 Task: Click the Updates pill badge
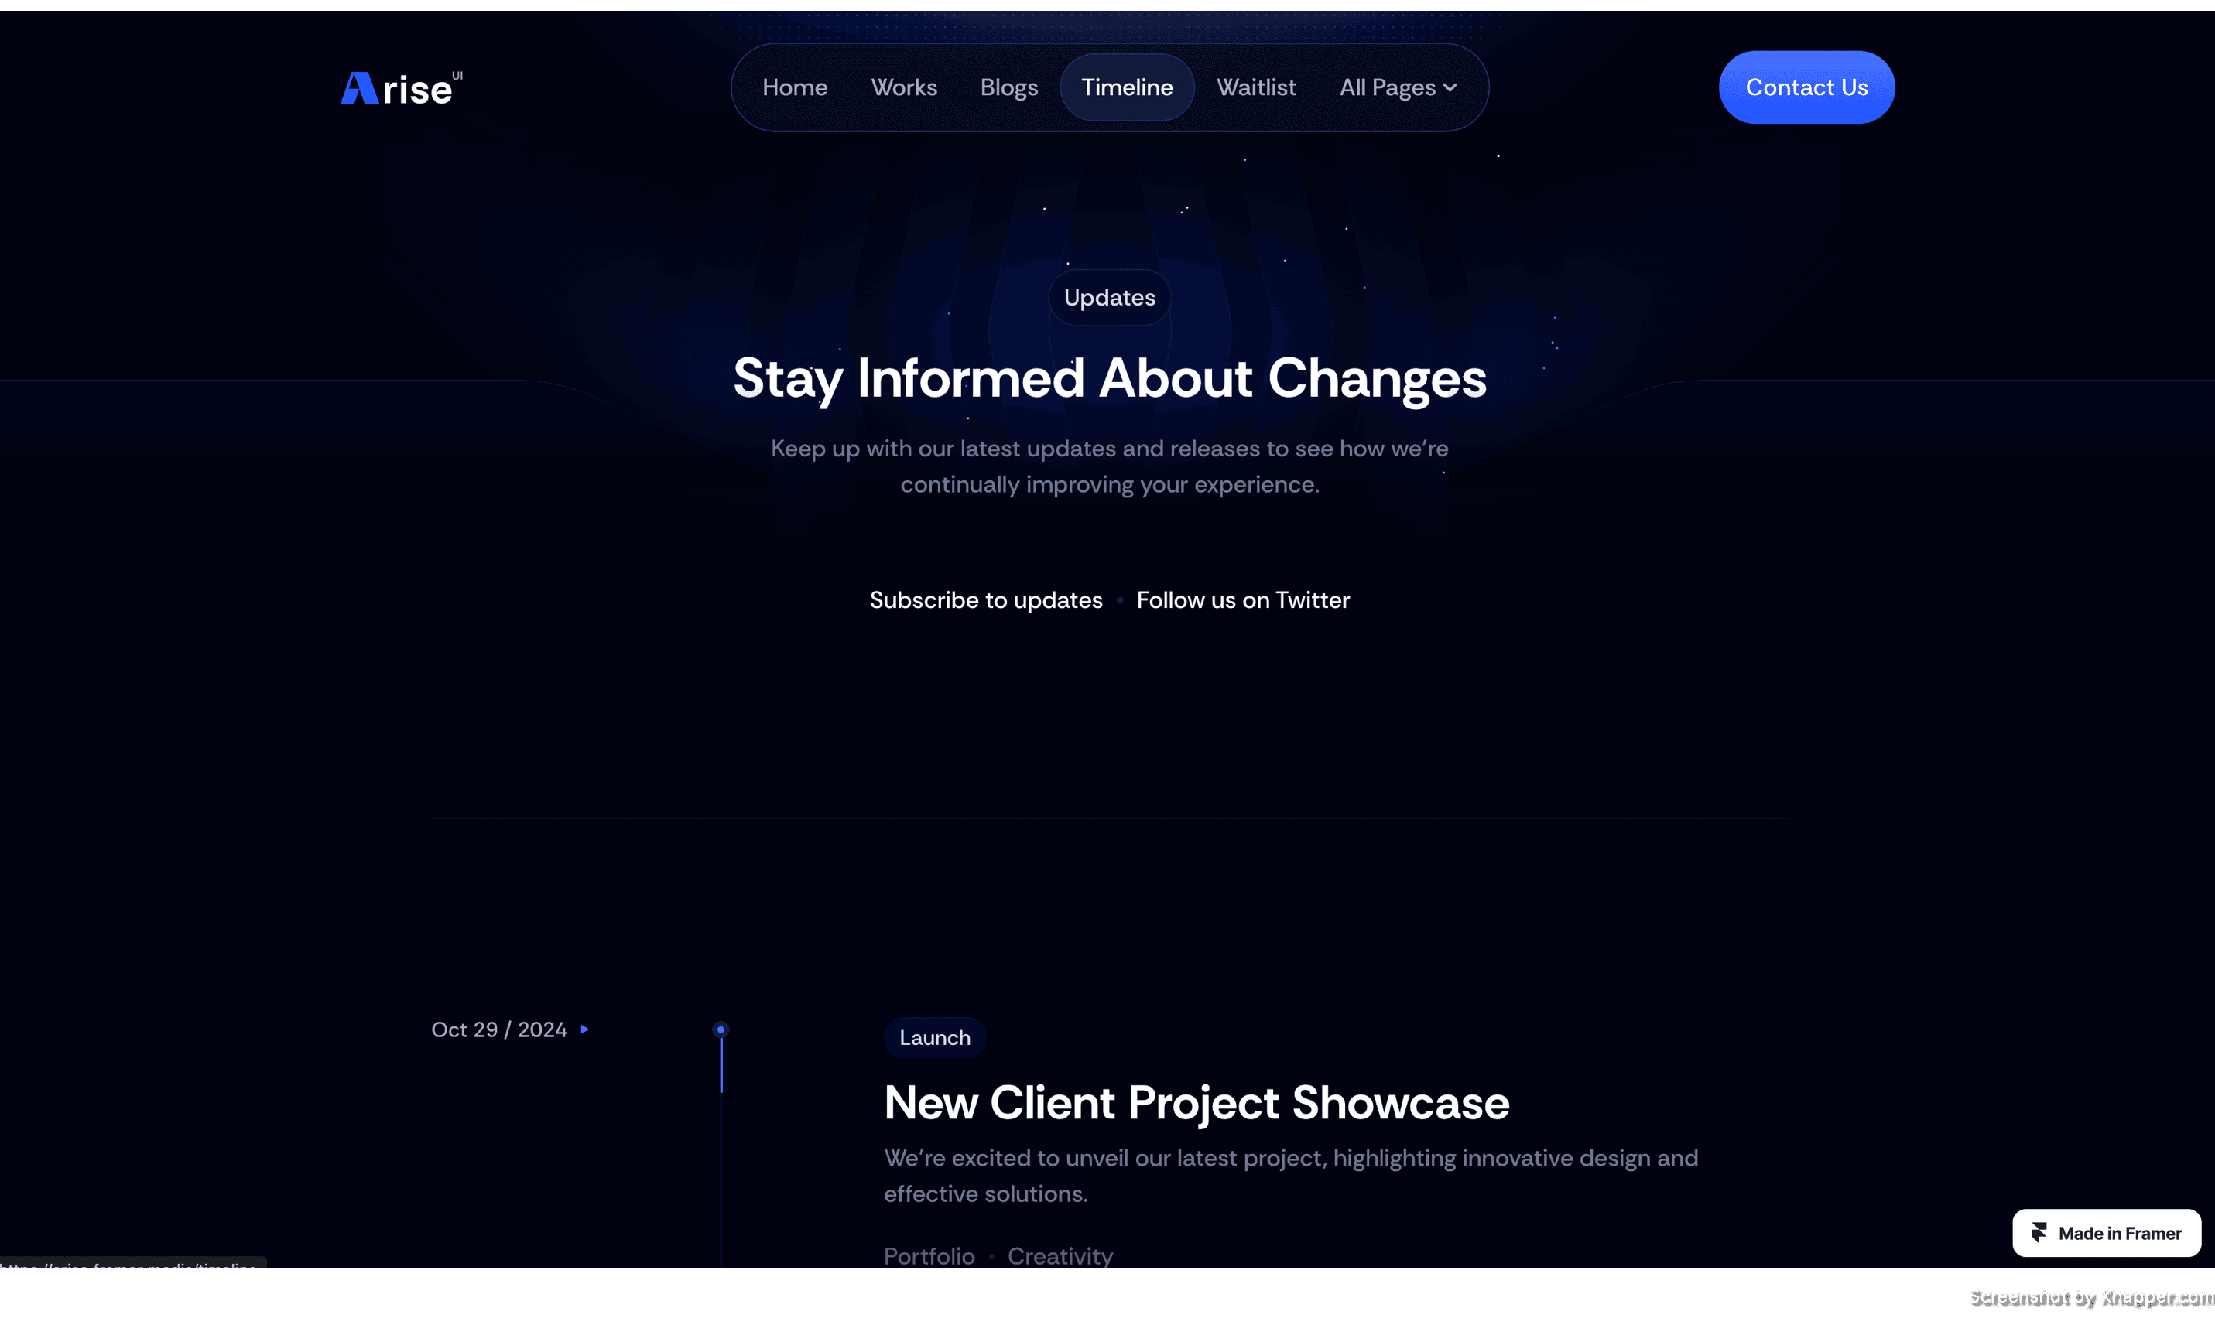[1109, 298]
